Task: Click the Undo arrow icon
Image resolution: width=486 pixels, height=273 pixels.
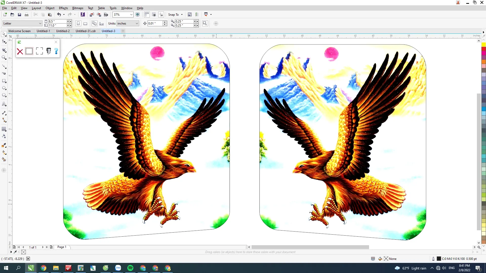Action: (x=59, y=15)
